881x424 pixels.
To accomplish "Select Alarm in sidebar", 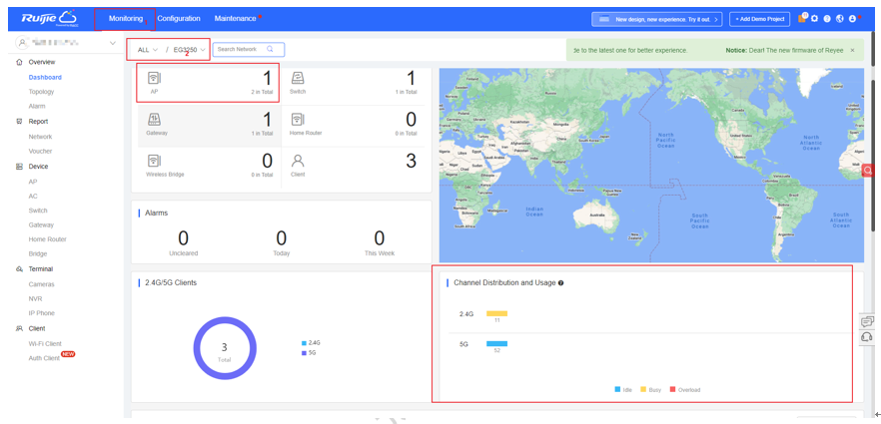I will (37, 106).
